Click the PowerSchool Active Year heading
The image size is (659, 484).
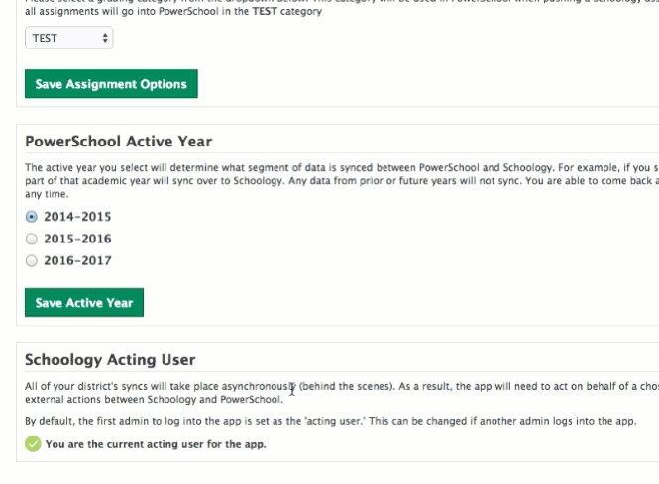(119, 142)
